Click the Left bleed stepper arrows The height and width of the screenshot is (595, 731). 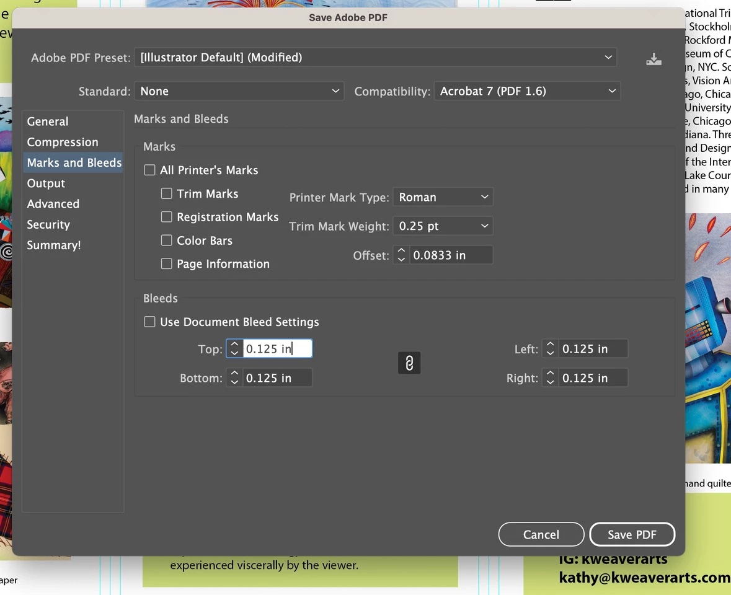pyautogui.click(x=550, y=348)
